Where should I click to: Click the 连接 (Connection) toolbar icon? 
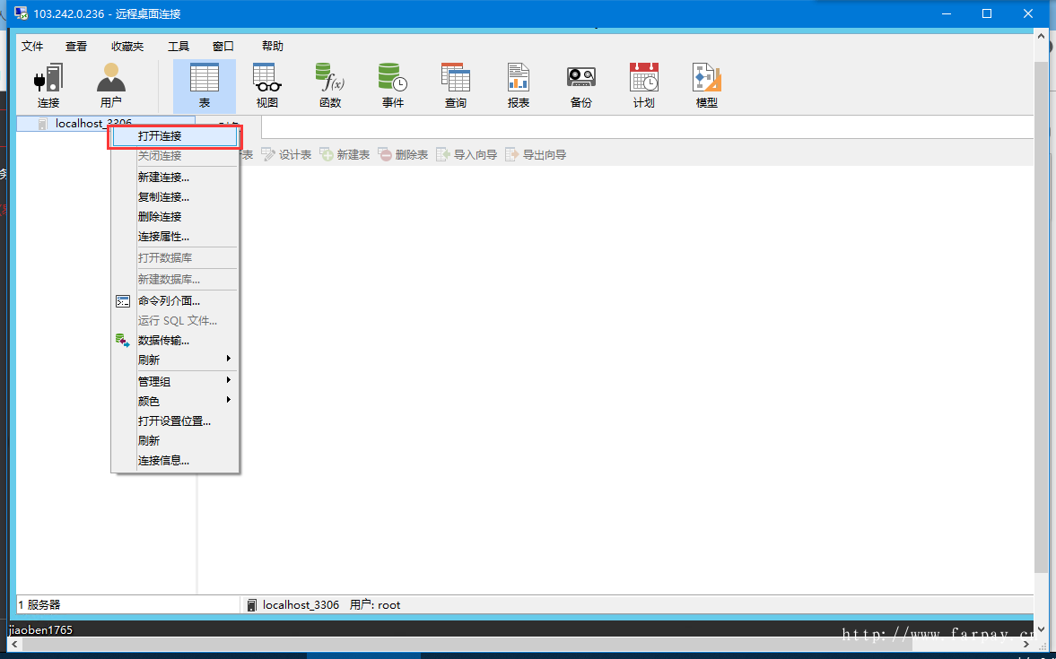pos(48,86)
